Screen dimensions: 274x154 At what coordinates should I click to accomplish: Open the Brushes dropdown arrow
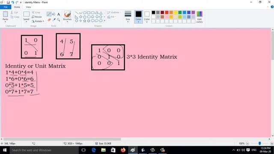click(67, 21)
